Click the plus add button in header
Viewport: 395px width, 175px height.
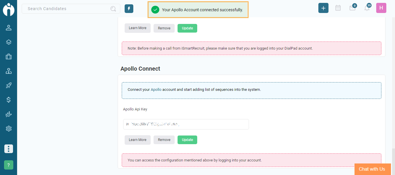point(323,8)
